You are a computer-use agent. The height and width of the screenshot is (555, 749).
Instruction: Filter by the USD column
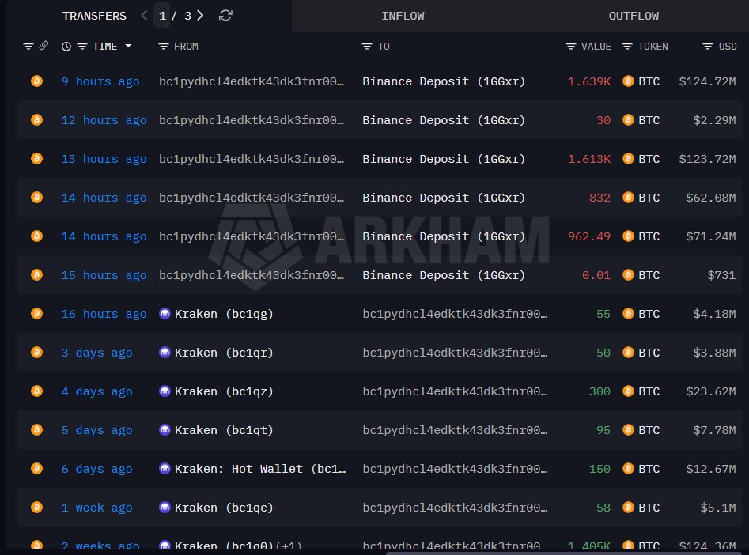(707, 47)
